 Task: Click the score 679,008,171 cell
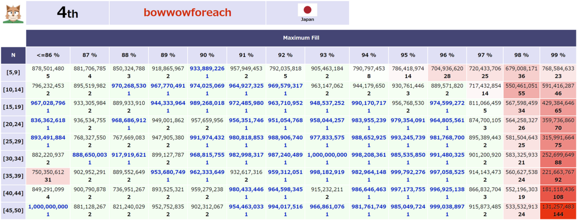click(521, 72)
